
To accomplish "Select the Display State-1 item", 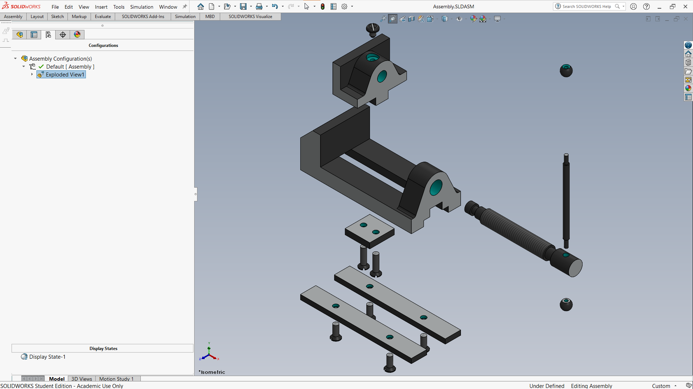I will coord(47,357).
